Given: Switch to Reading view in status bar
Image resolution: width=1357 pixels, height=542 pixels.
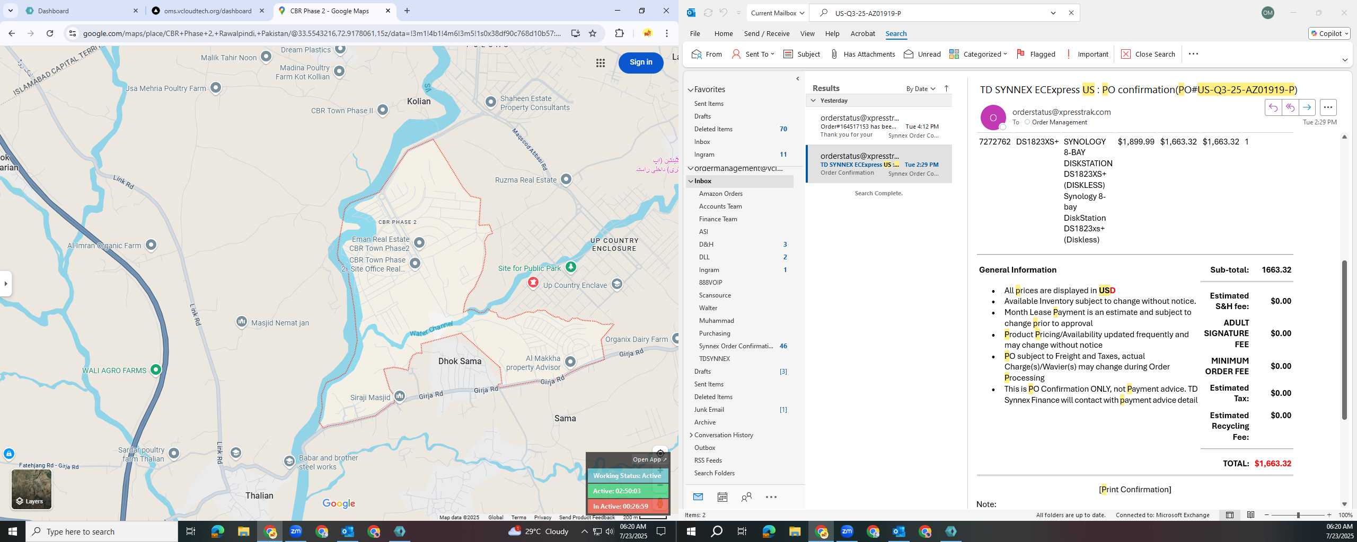Looking at the screenshot, I should [1250, 515].
